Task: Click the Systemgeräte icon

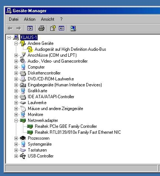Action: click(x=23, y=144)
